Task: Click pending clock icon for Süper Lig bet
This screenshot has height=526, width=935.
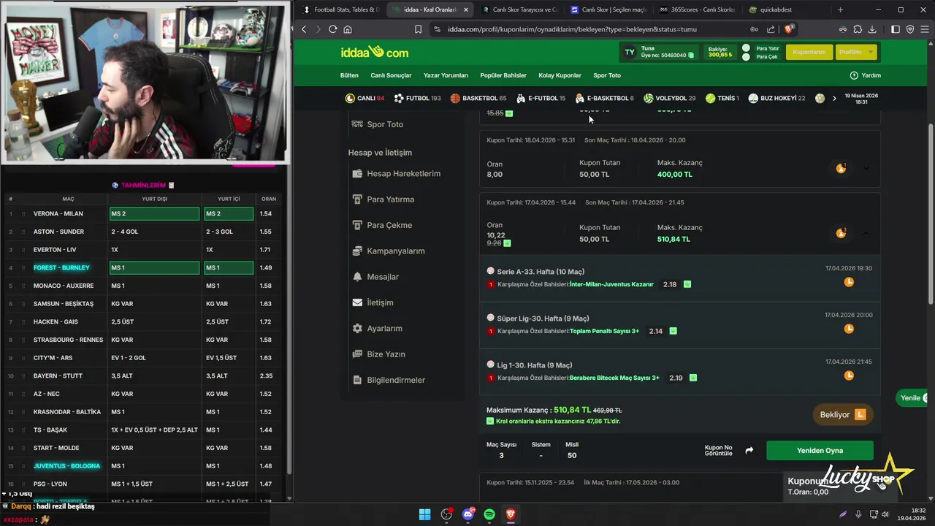Action: click(x=849, y=329)
